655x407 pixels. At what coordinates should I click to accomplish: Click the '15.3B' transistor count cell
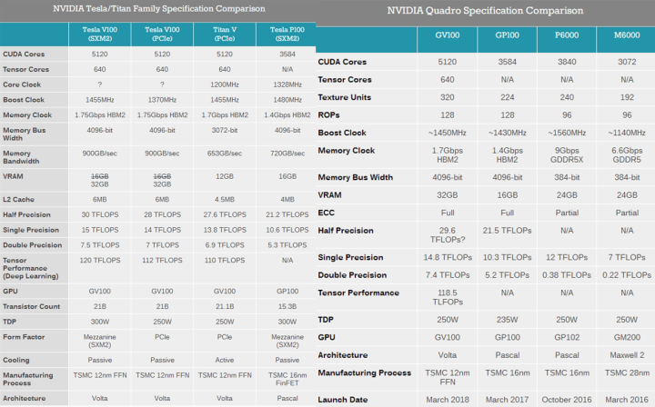(x=287, y=306)
